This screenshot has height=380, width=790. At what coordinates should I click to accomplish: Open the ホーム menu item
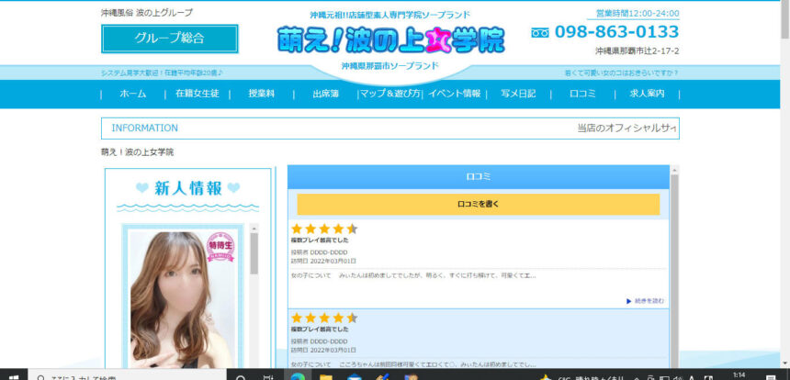coord(133,94)
